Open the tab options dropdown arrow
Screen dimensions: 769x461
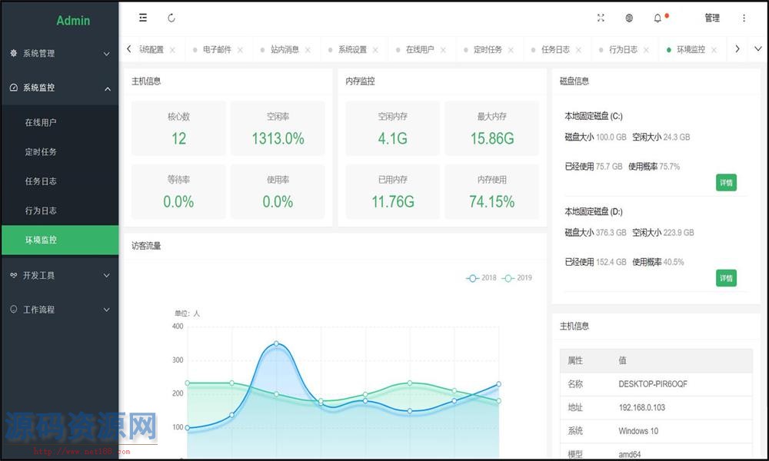coord(757,49)
